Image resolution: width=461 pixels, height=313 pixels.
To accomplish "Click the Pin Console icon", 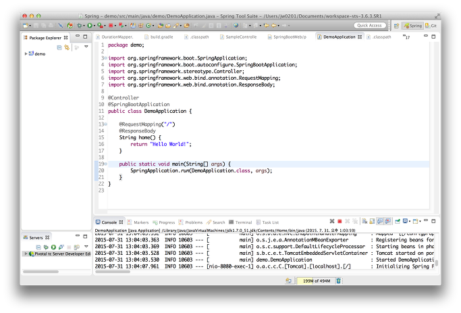I will (x=398, y=221).
